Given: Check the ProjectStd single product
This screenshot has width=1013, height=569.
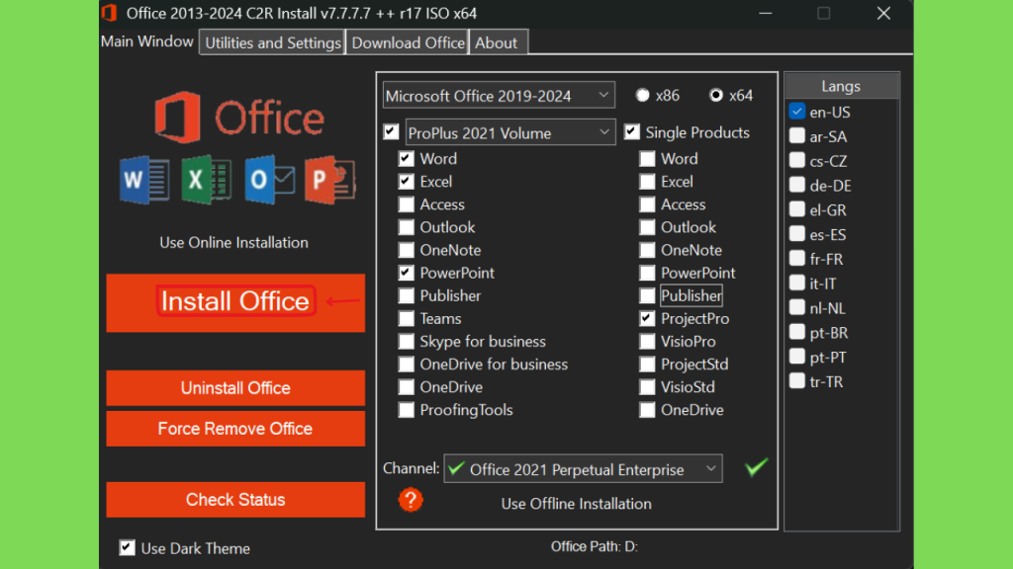Looking at the screenshot, I should pyautogui.click(x=647, y=365).
